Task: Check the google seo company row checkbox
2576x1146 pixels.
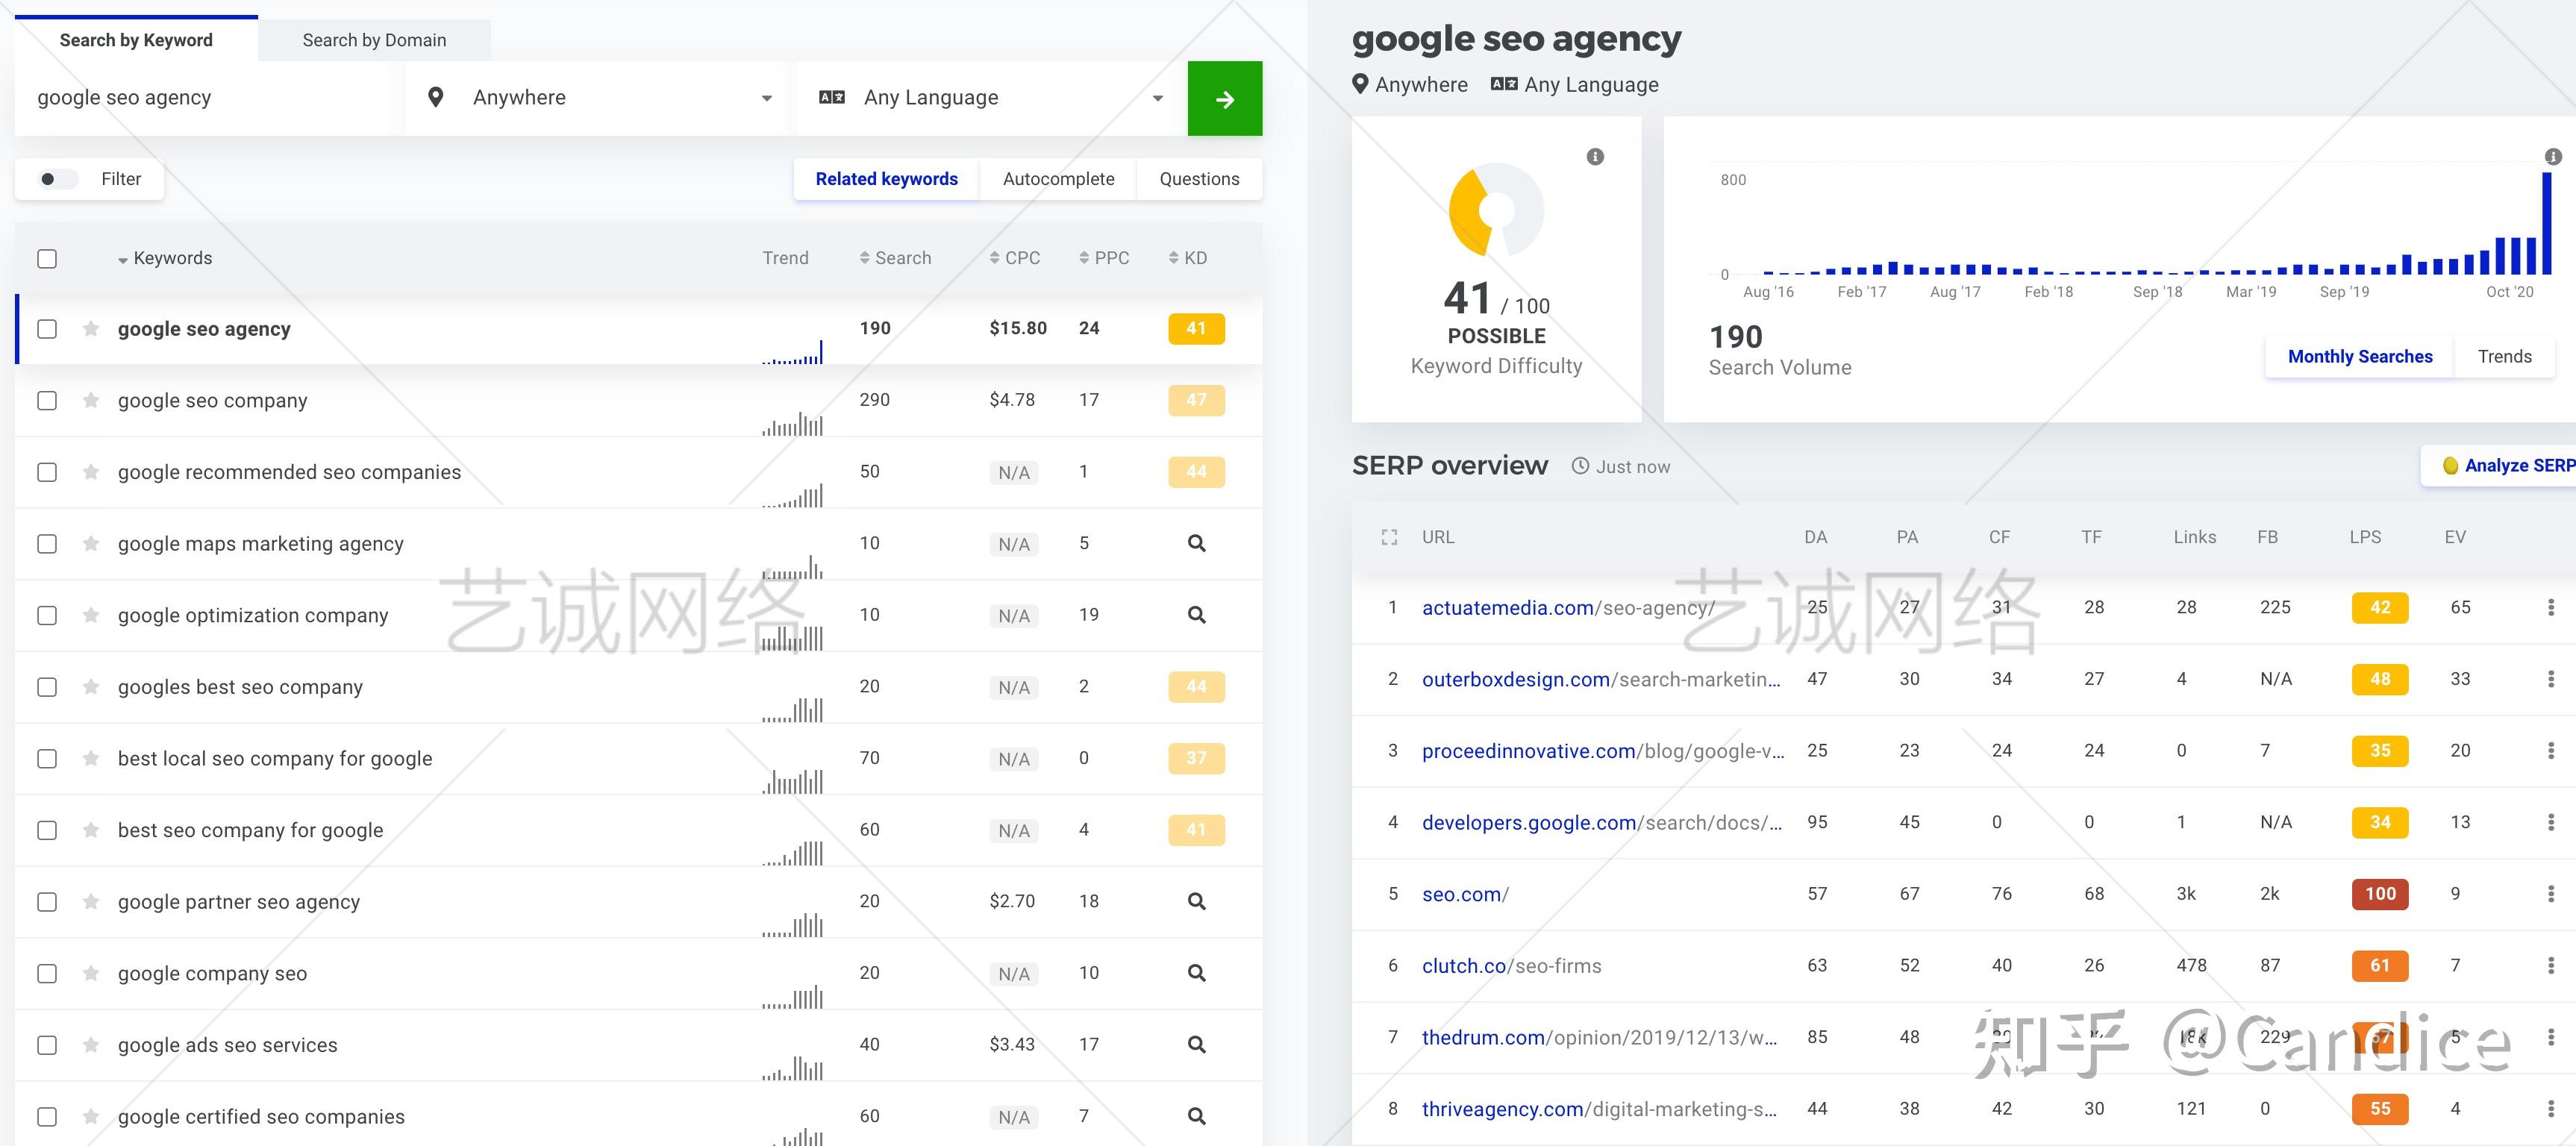Action: pyautogui.click(x=47, y=400)
